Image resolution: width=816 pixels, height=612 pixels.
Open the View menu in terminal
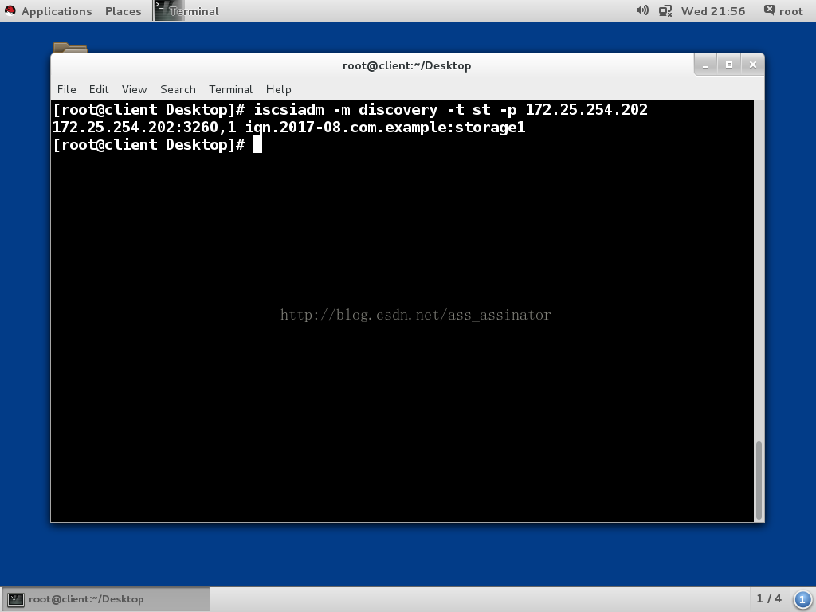click(x=134, y=89)
